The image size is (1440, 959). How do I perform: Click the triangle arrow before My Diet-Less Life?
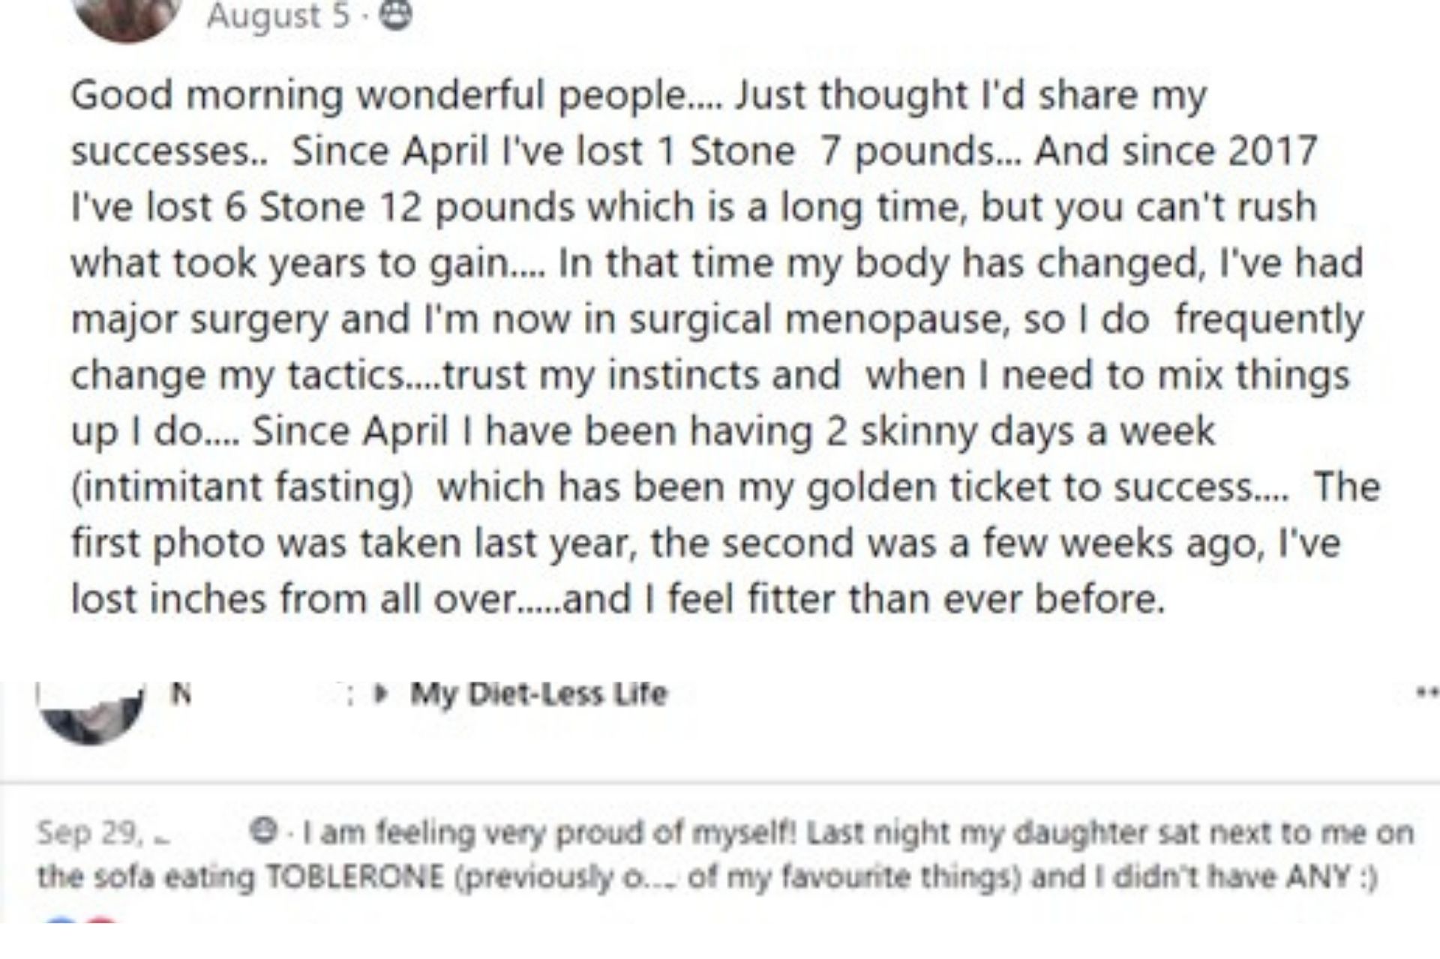click(x=382, y=694)
